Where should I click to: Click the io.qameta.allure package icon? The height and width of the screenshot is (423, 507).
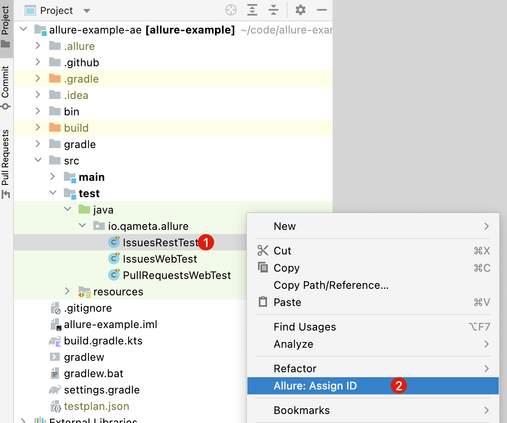pyautogui.click(x=99, y=225)
